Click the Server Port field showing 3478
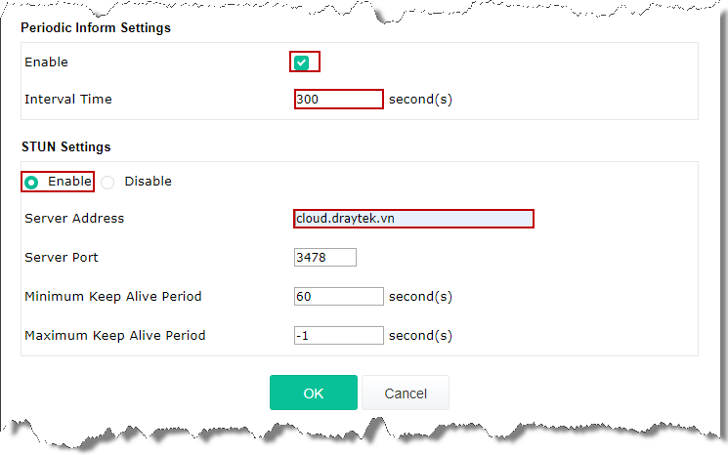 [x=325, y=258]
